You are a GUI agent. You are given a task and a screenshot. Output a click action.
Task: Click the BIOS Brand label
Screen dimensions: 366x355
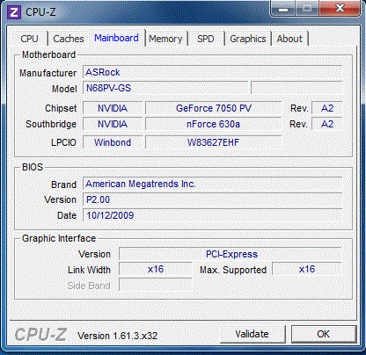click(63, 185)
